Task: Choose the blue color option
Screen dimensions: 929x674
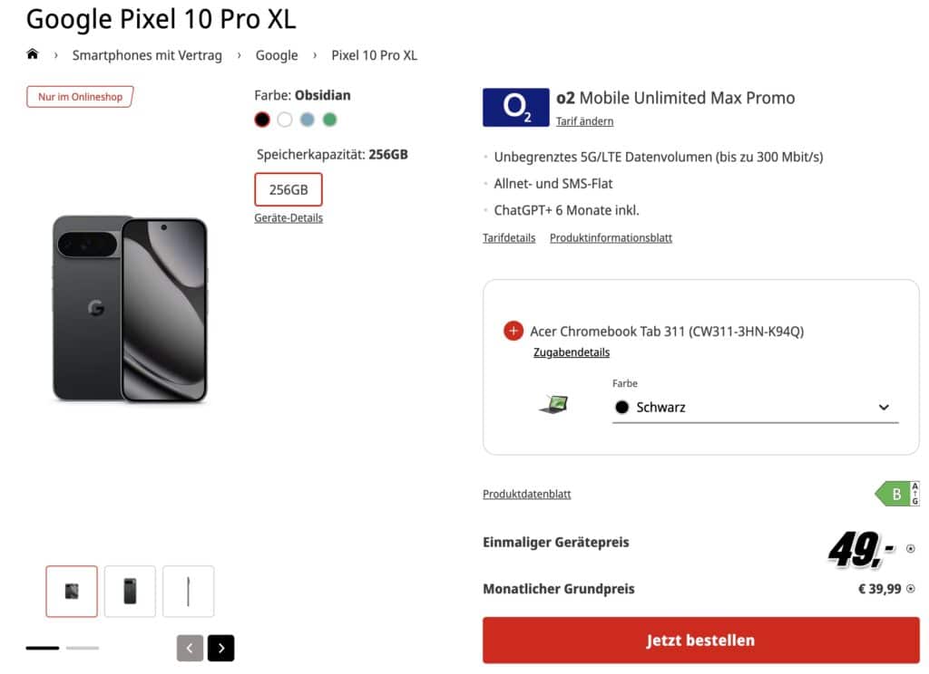Action: [308, 120]
